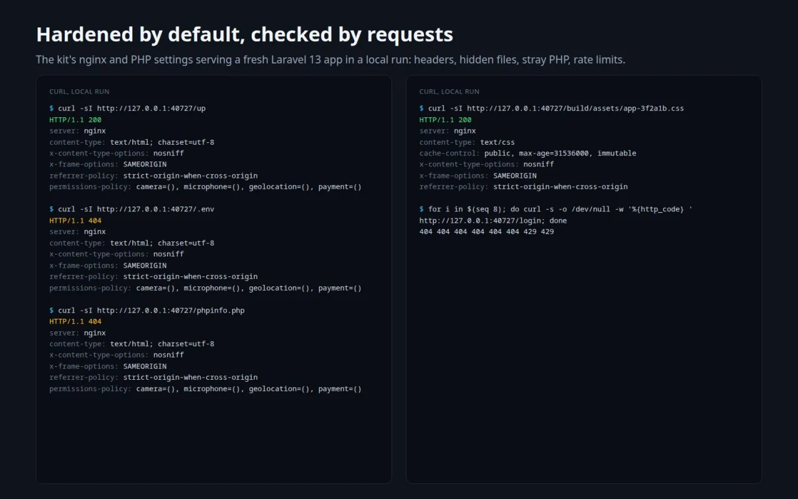Click the "HTTP/1.1 404" status under the phpinfo.php command
This screenshot has width=798, height=499.
tap(75, 321)
